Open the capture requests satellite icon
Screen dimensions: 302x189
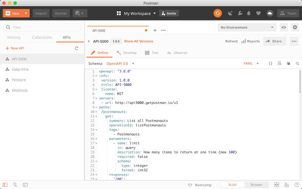[230, 13]
